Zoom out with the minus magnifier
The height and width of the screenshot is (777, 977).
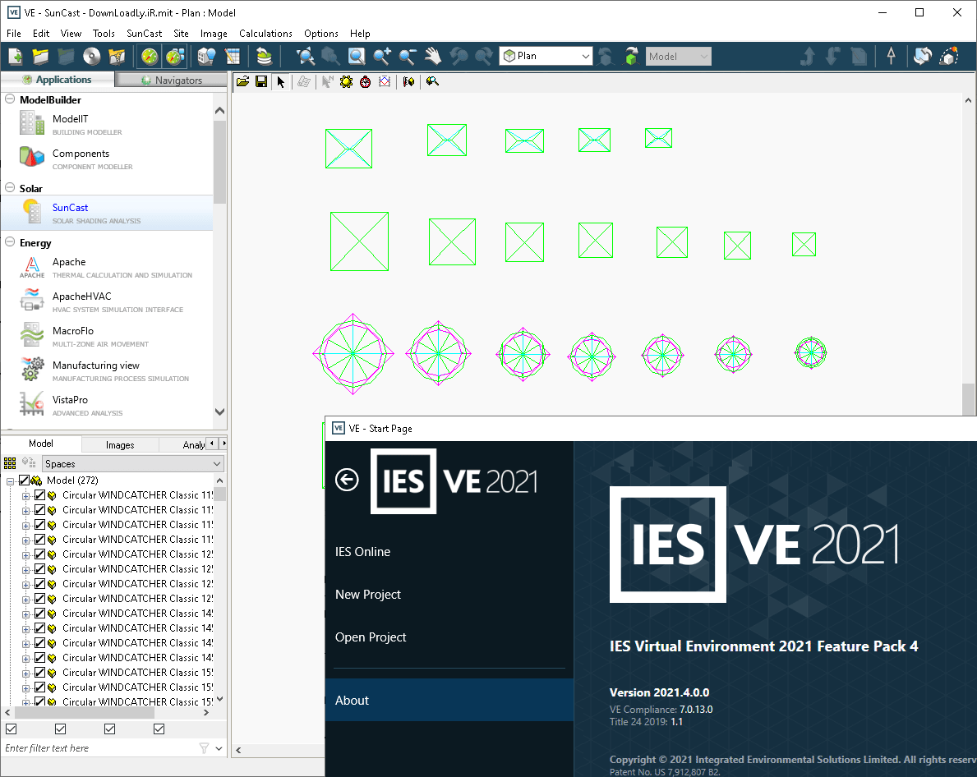[408, 57]
